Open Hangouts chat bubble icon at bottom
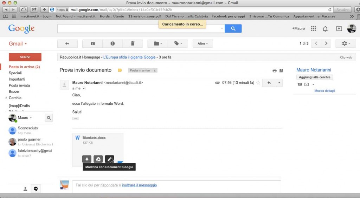 pyautogui.click(x=36, y=189)
